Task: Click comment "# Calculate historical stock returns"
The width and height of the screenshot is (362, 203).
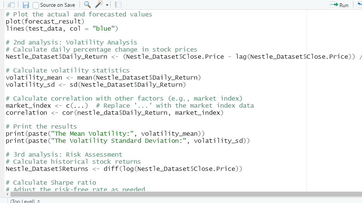Action: pos(73,162)
